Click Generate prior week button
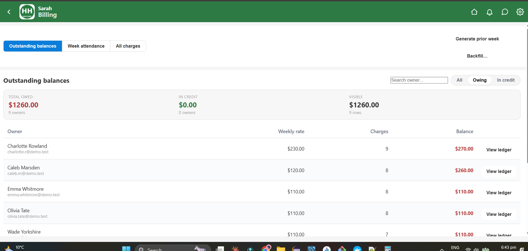This screenshot has width=528, height=251. coord(477,39)
